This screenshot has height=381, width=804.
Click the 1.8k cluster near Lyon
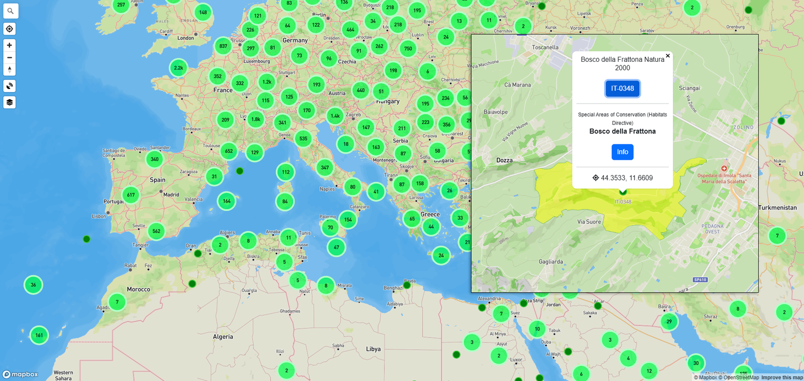point(256,120)
